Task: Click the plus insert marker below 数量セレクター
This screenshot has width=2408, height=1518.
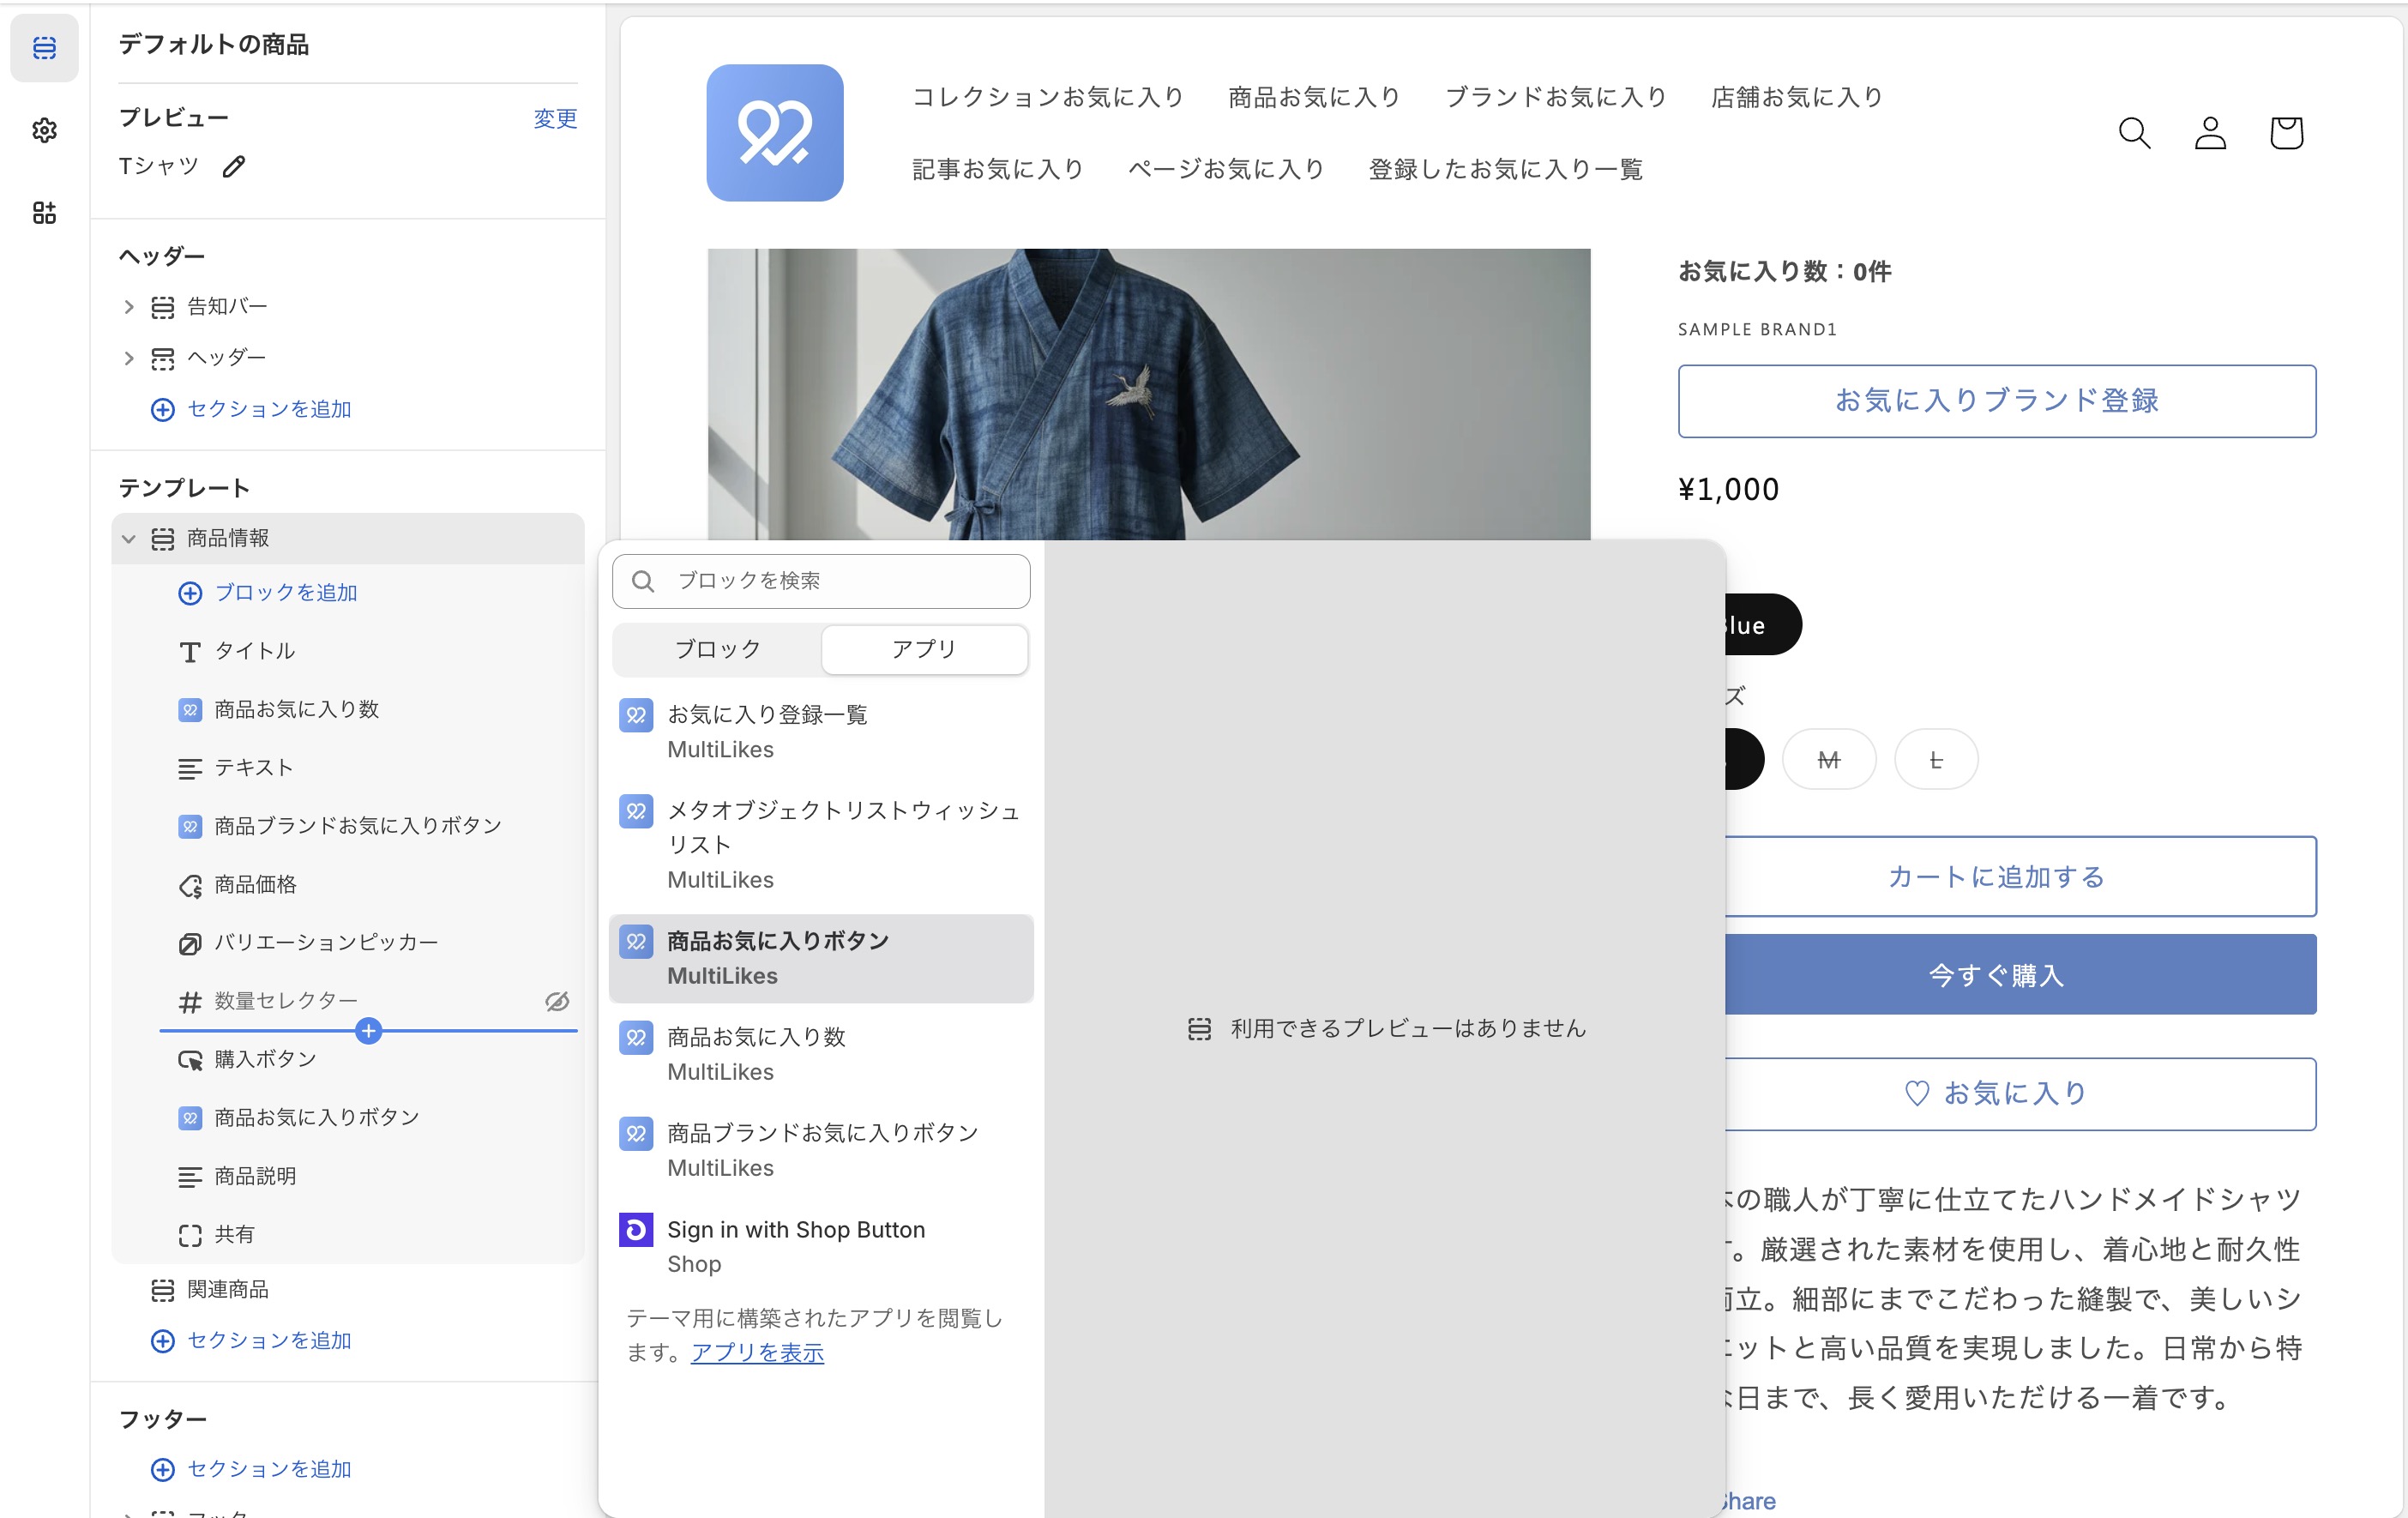Action: 368,1030
